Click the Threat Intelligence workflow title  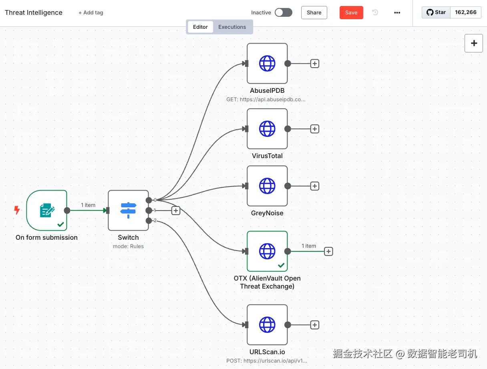coord(34,12)
